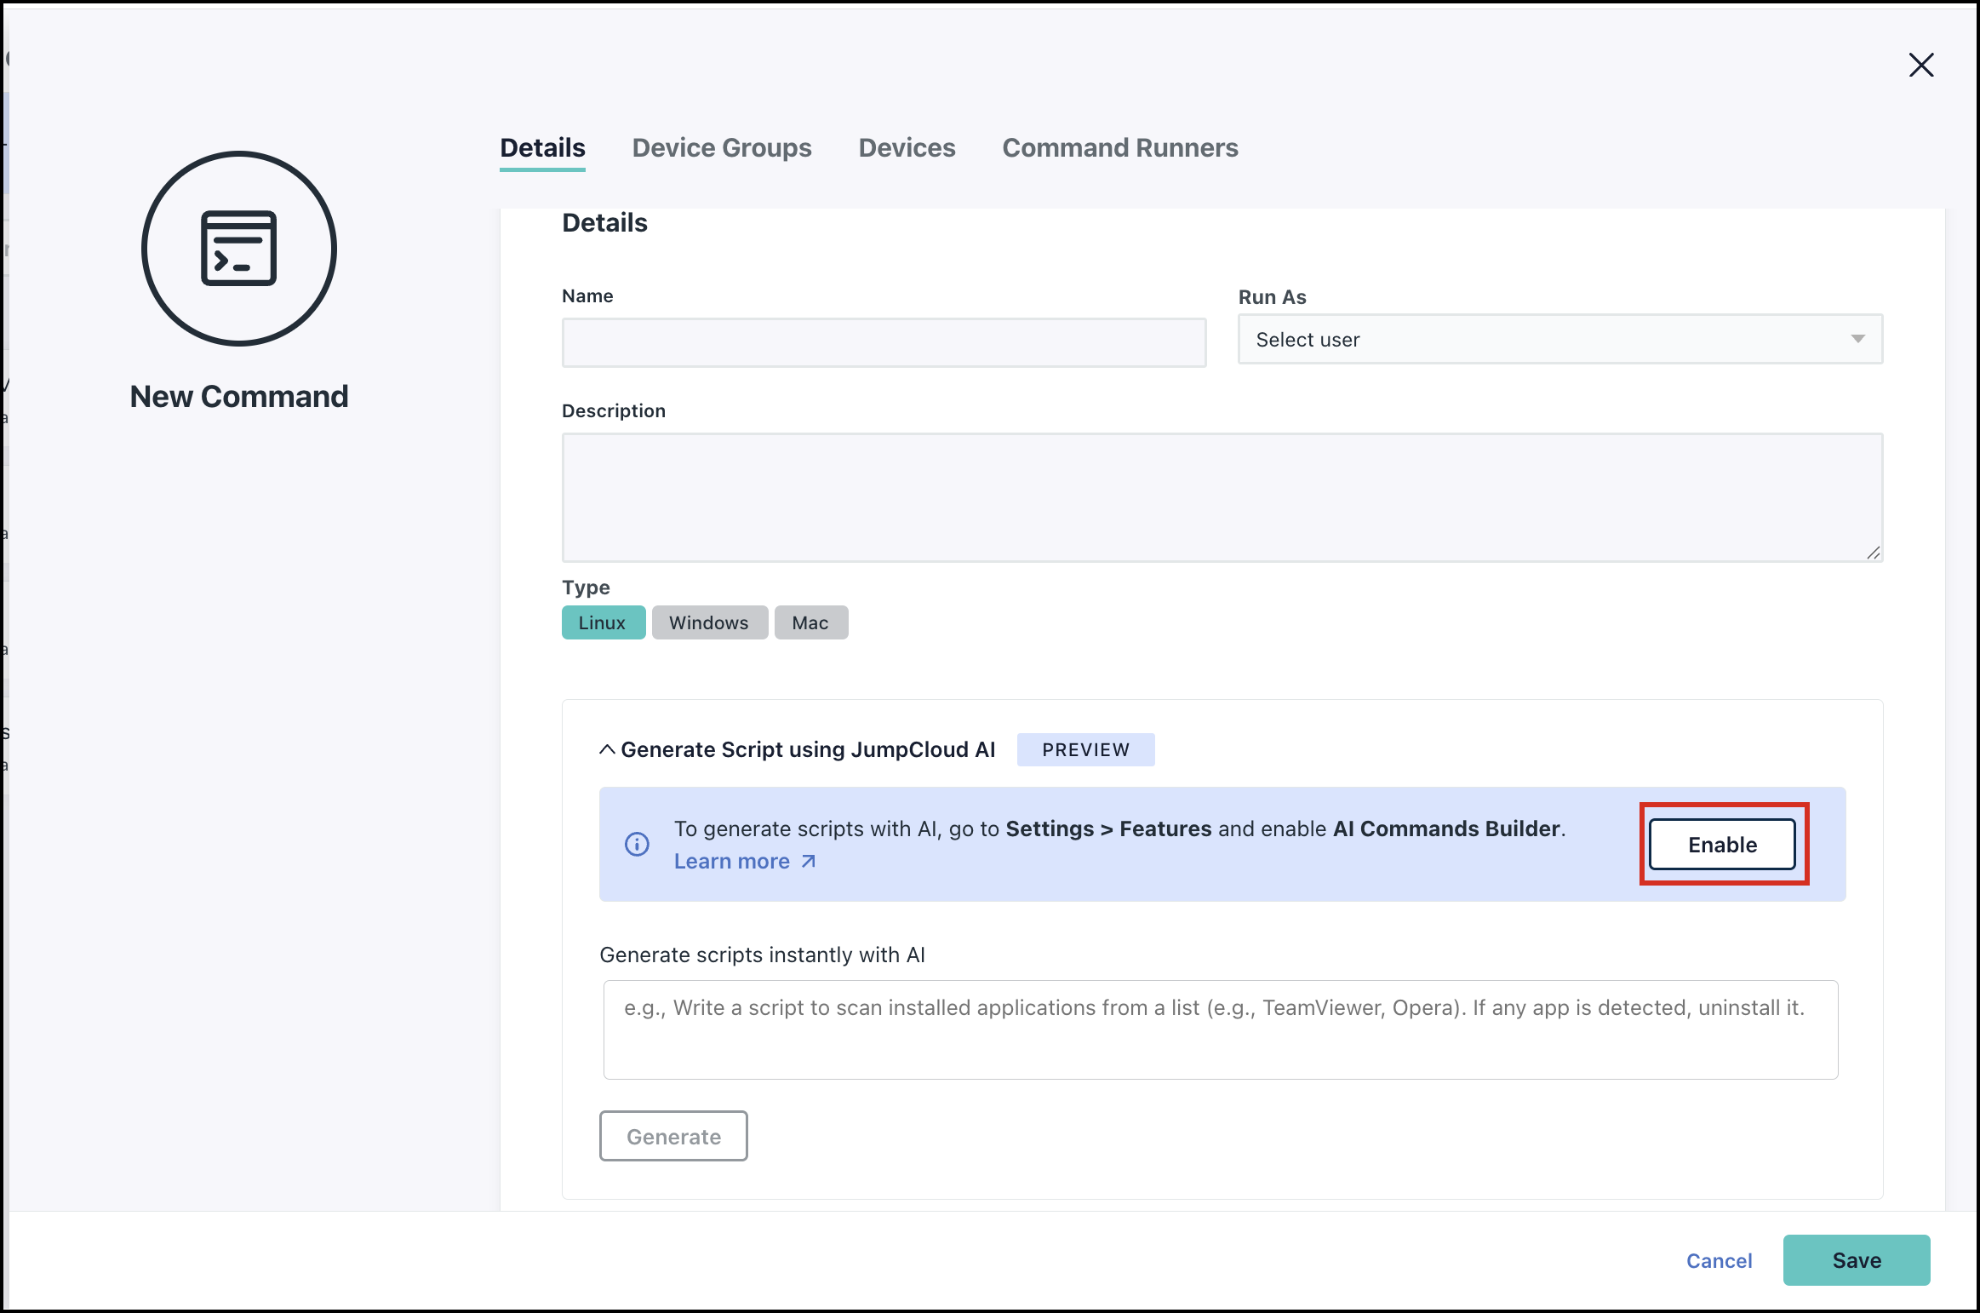Deselect the Linux type toggle
This screenshot has height=1313, width=1980.
pos(603,622)
